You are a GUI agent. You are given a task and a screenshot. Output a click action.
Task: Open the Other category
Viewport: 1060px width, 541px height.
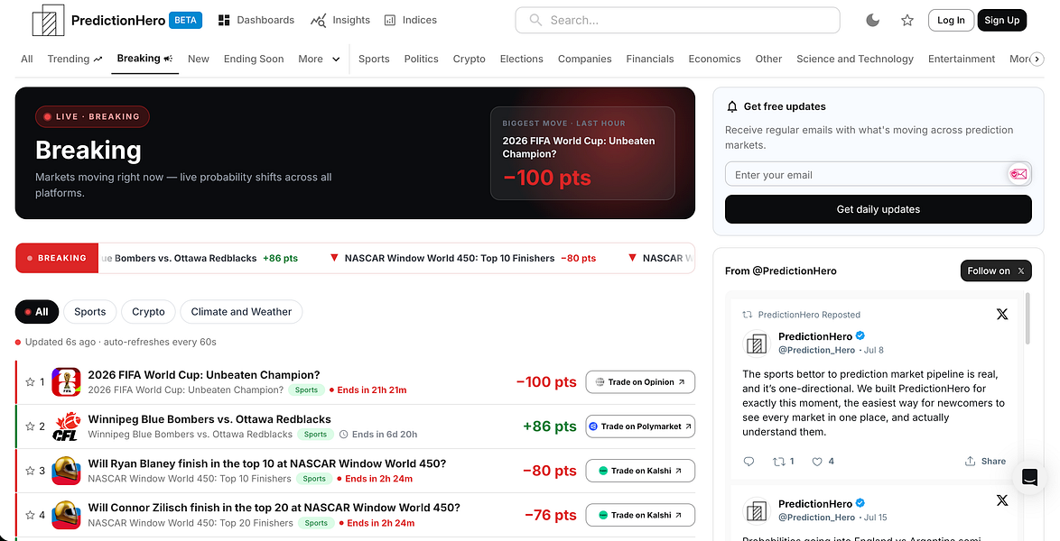tap(768, 59)
